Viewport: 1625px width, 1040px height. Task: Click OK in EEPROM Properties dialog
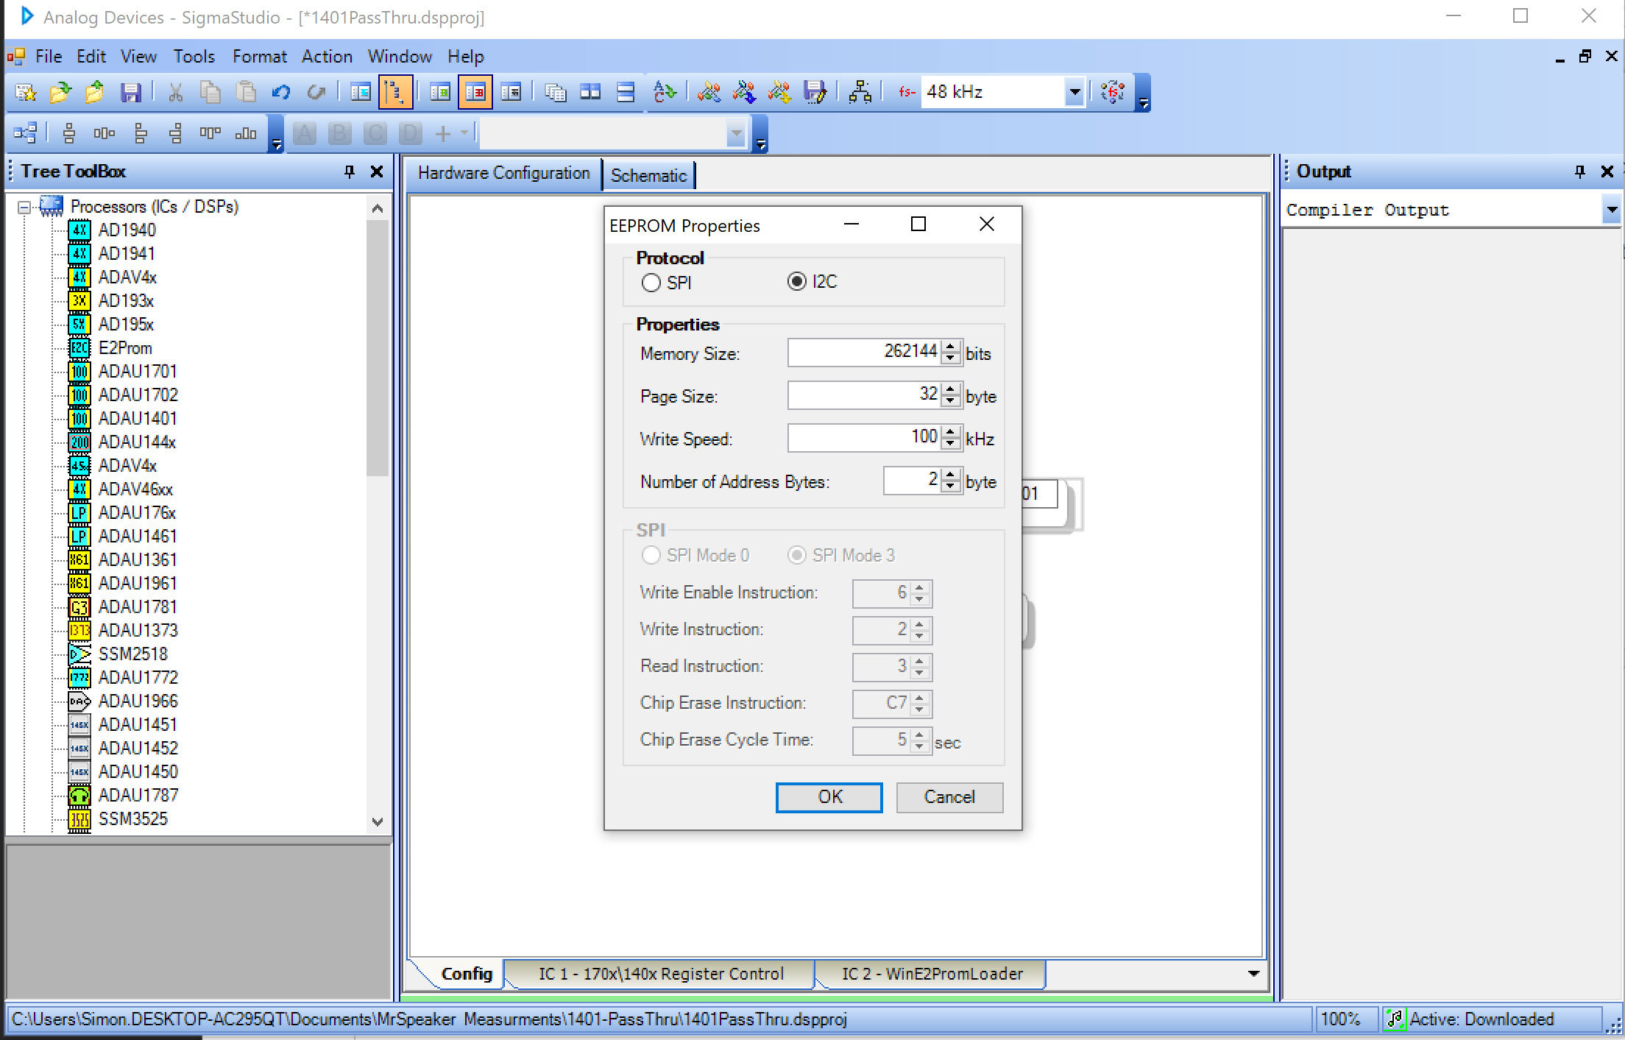[x=829, y=797]
